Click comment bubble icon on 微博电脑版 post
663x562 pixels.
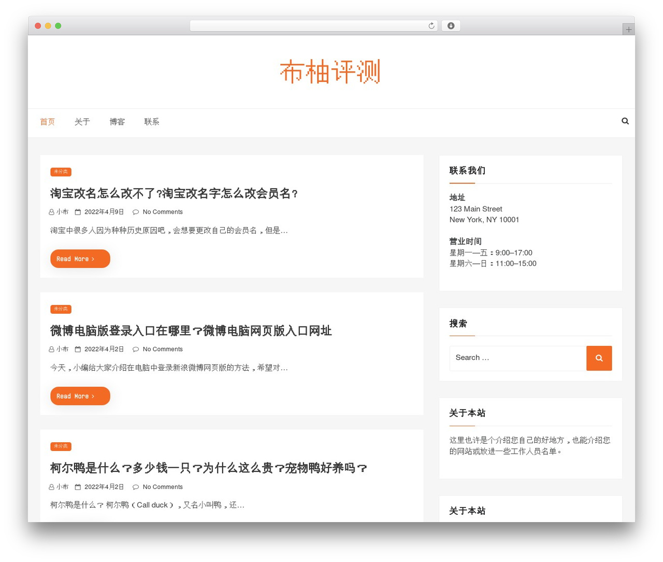pyautogui.click(x=136, y=349)
